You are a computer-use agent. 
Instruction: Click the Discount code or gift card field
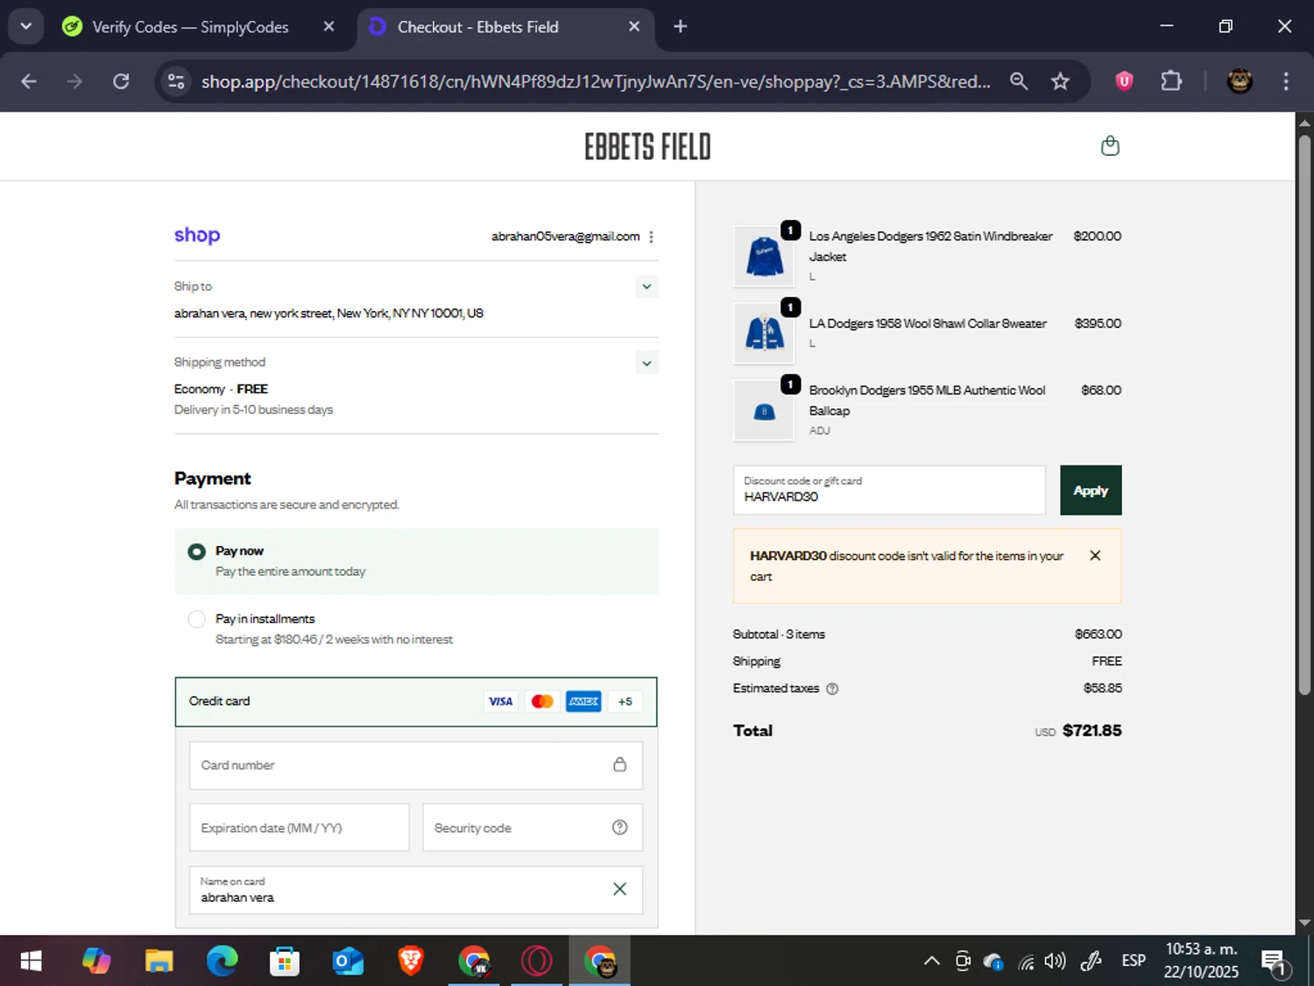889,490
